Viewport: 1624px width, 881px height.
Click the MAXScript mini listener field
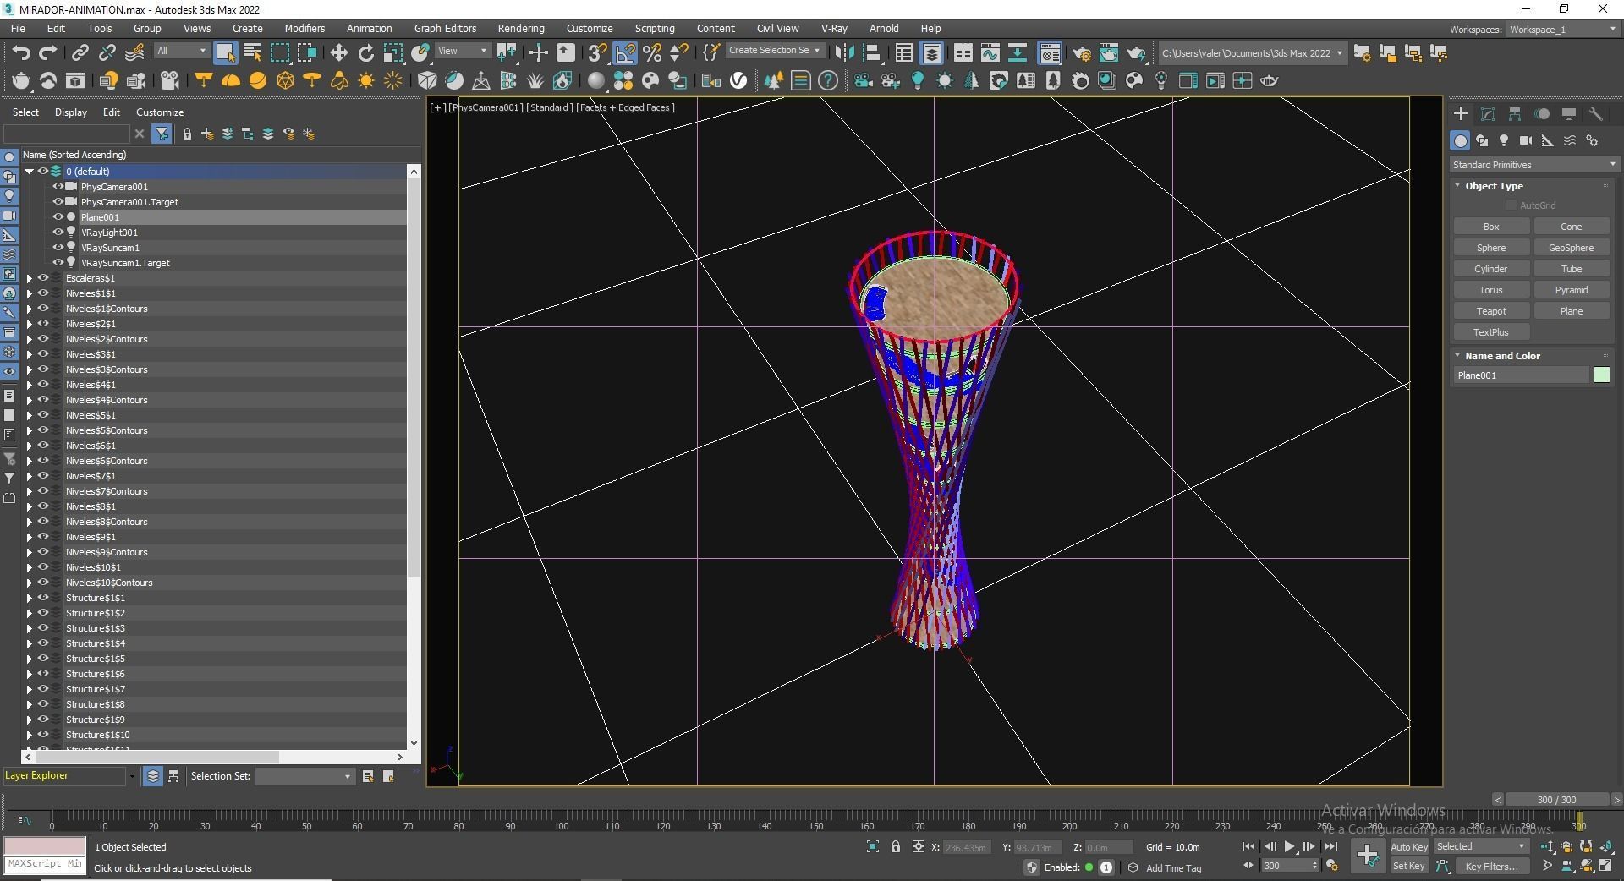[45, 864]
